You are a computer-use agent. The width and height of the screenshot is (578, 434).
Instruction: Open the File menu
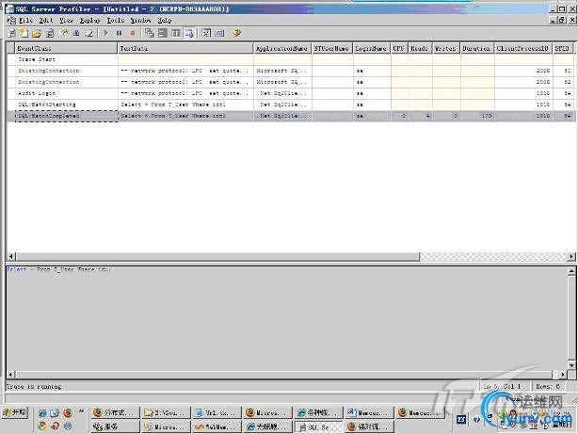25,21
